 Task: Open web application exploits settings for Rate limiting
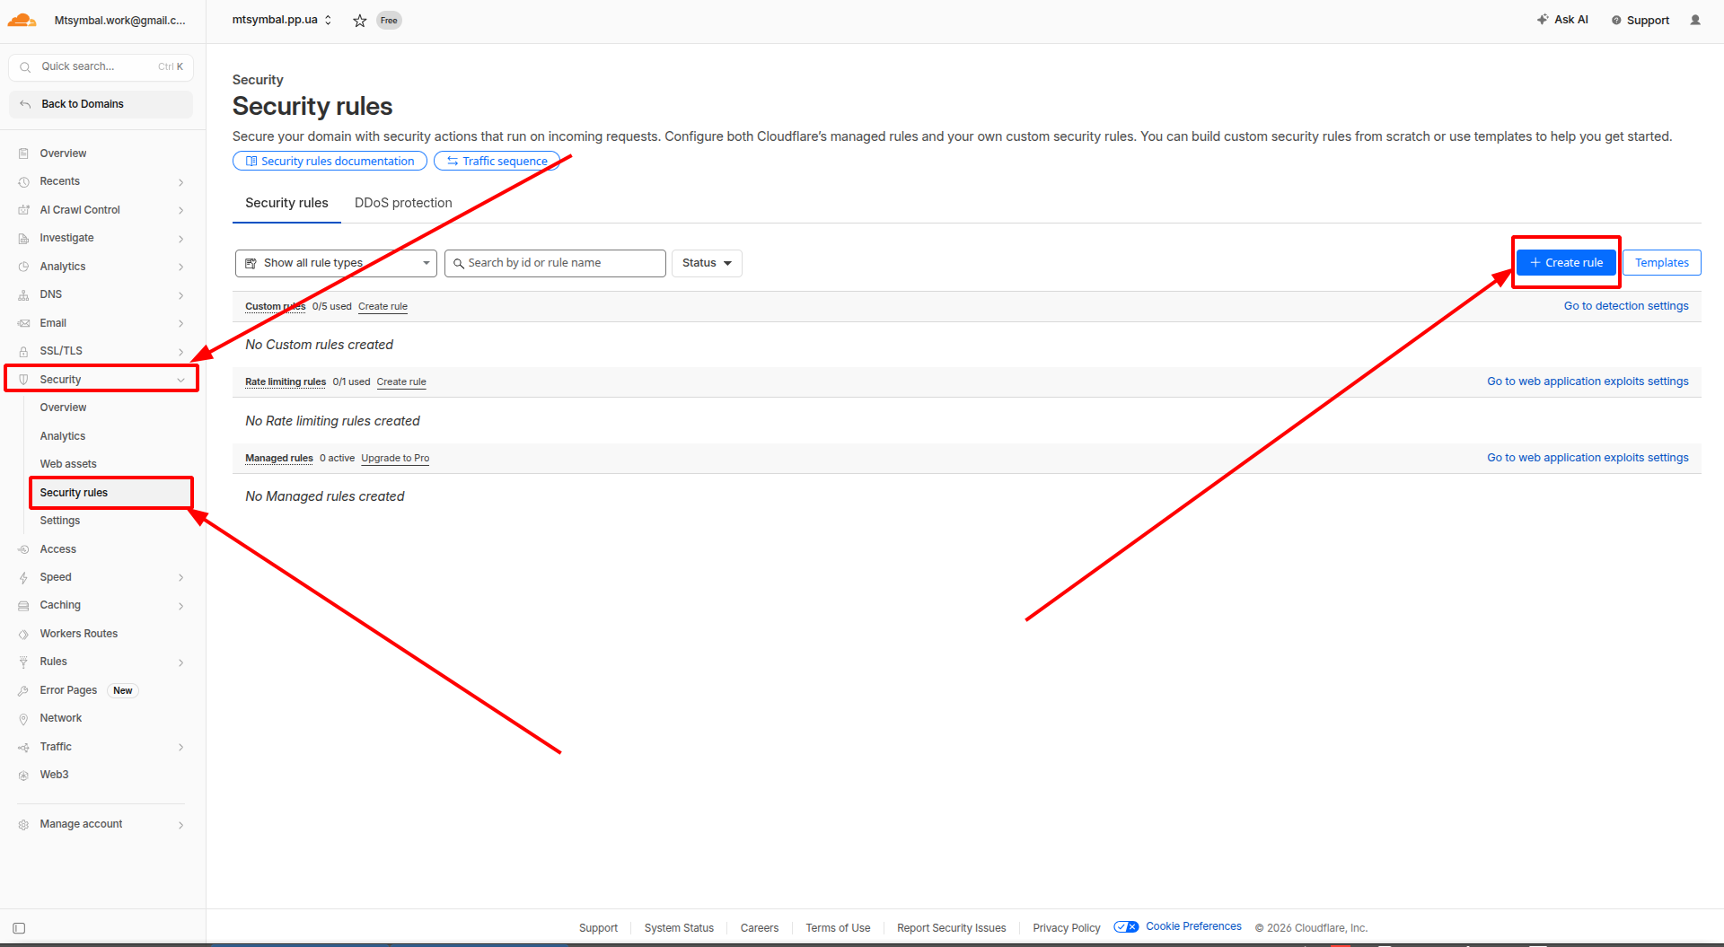tap(1588, 381)
